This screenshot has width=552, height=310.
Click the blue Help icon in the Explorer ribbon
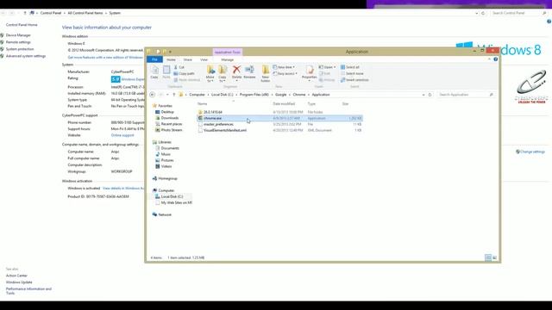[495, 59]
